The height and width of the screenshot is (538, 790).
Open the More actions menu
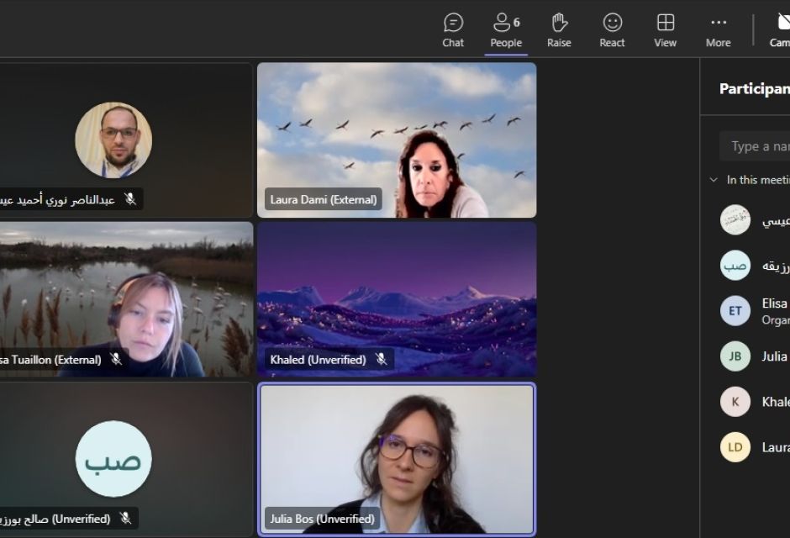pyautogui.click(x=718, y=29)
